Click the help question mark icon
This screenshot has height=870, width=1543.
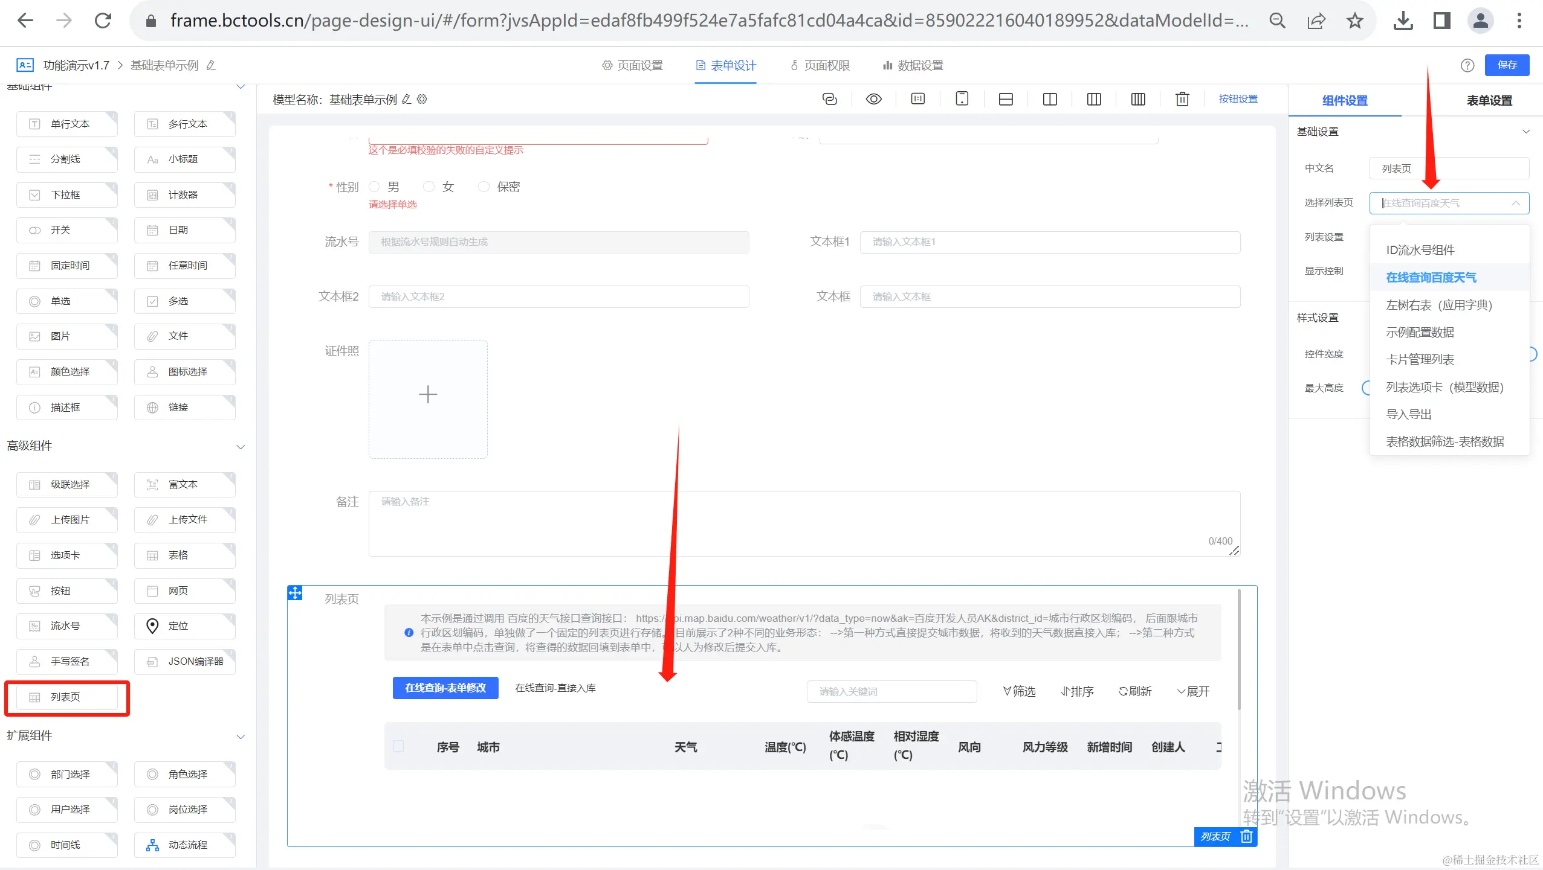[x=1467, y=65]
